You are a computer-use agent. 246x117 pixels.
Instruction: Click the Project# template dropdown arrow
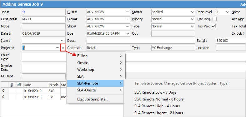[63, 48]
